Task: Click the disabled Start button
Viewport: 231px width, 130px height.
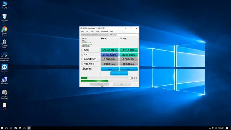Action: click(99, 84)
